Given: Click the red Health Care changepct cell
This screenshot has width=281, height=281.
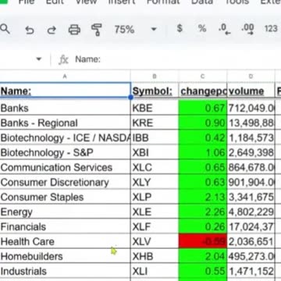Looking at the screenshot, I should pyautogui.click(x=203, y=241).
